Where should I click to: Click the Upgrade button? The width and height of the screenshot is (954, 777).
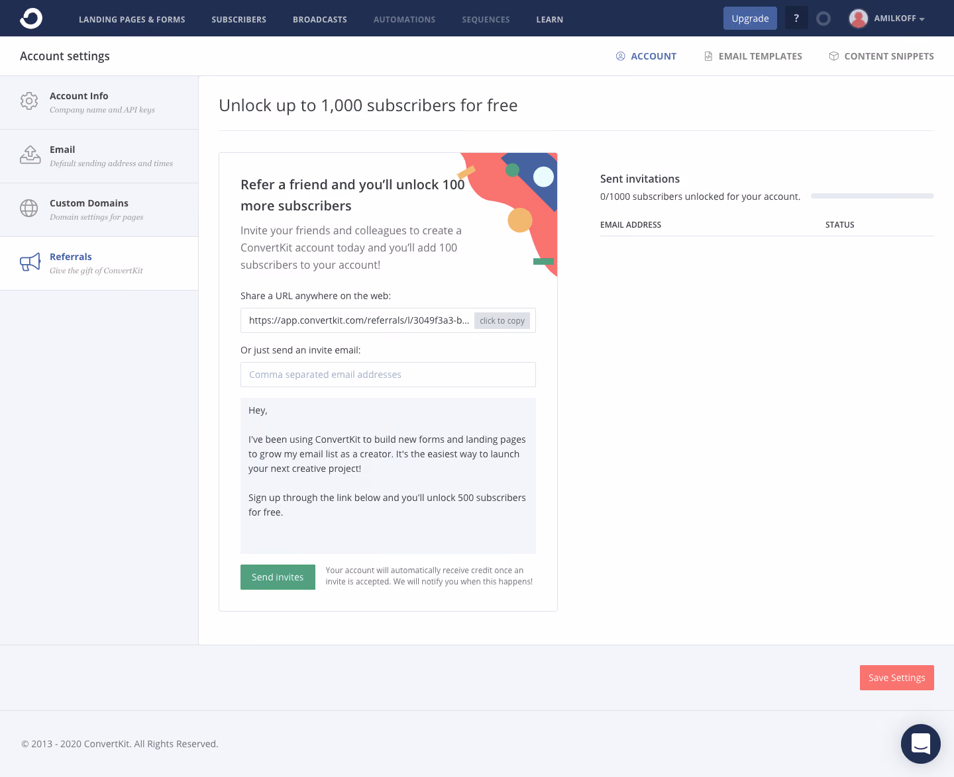tap(750, 19)
